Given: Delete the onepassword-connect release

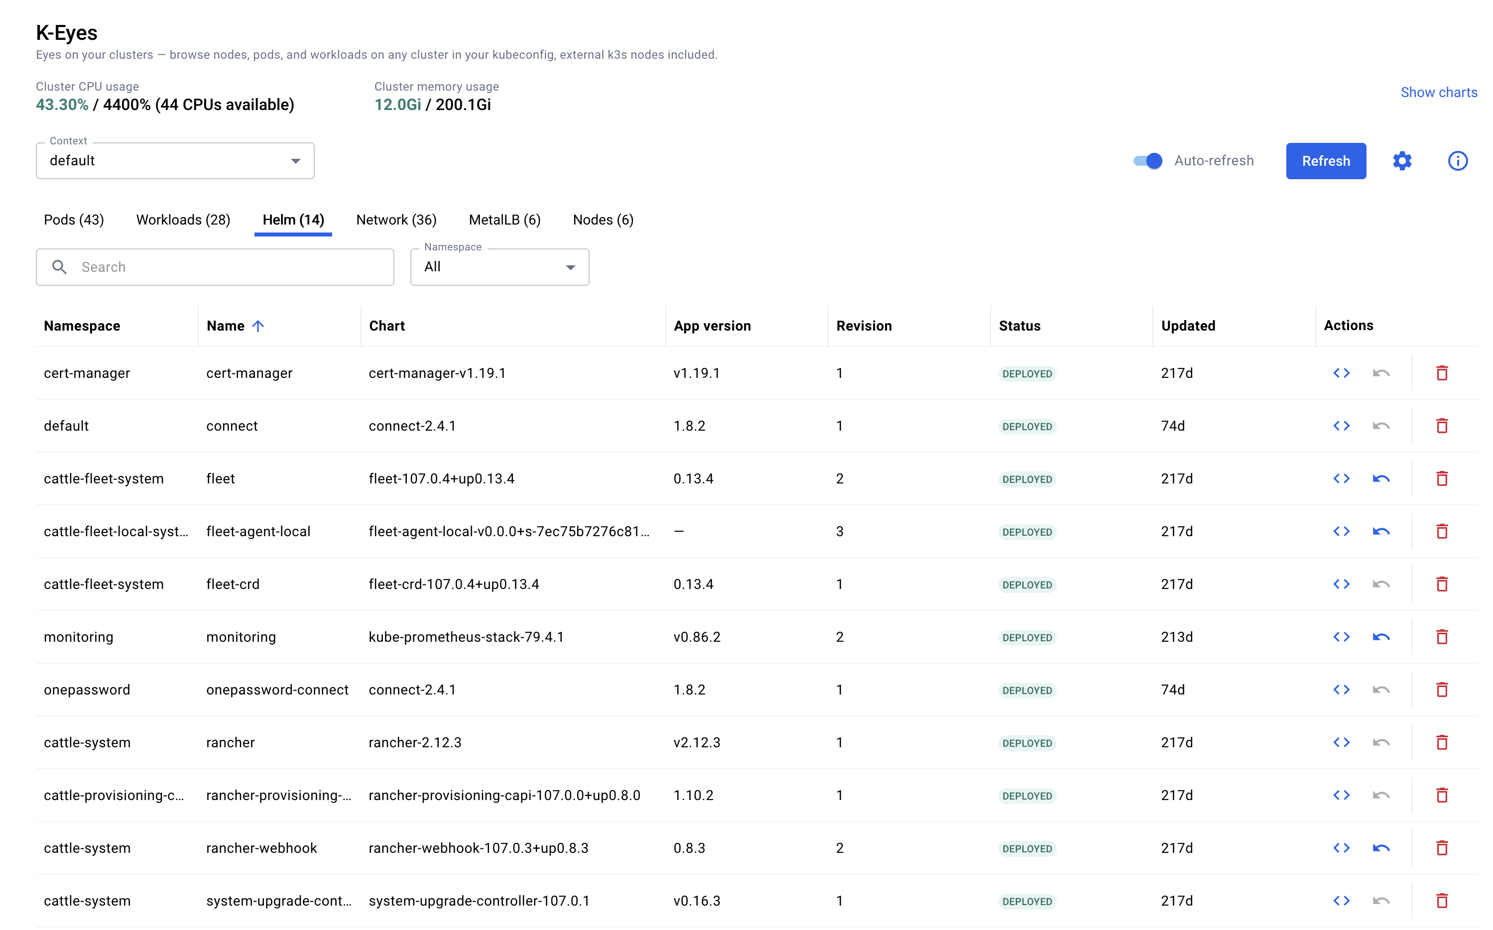Looking at the screenshot, I should pyautogui.click(x=1441, y=690).
